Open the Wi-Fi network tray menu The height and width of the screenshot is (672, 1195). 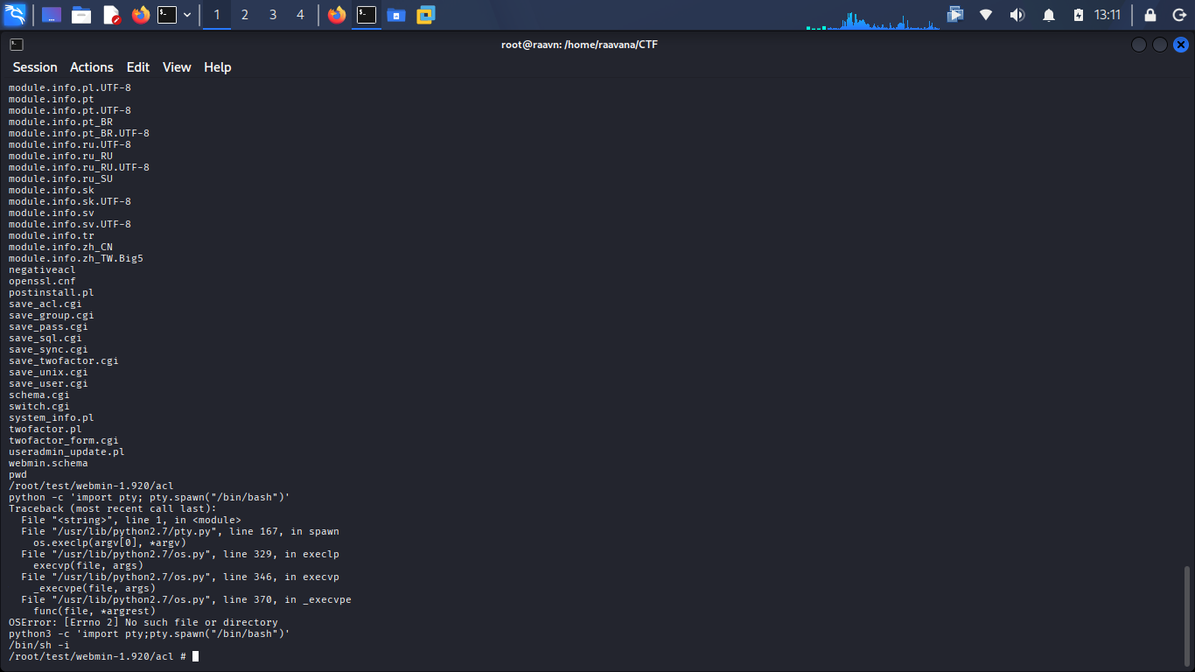coord(986,15)
